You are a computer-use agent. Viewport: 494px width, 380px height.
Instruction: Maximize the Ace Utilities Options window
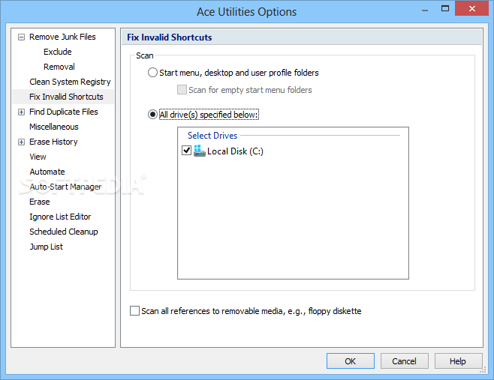pyautogui.click(x=445, y=9)
